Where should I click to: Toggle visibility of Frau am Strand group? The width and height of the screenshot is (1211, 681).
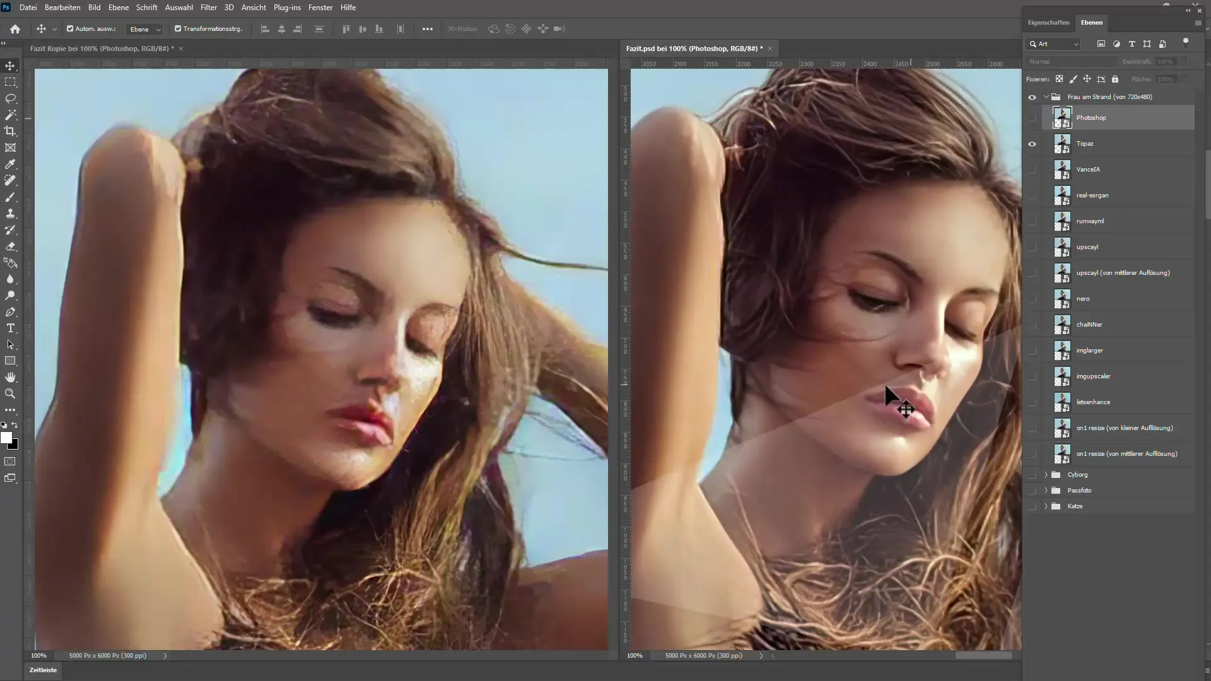tap(1032, 96)
